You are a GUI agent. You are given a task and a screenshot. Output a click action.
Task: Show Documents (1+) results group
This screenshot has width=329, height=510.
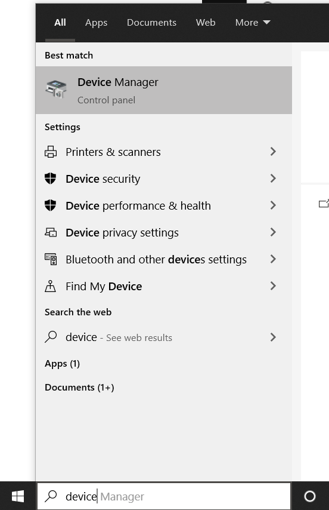tap(79, 388)
